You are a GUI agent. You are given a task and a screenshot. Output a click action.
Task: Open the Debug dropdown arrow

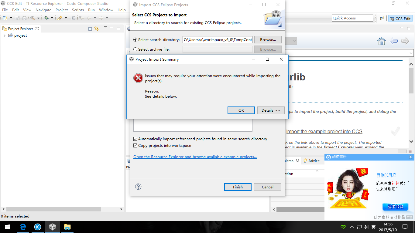[52, 18]
